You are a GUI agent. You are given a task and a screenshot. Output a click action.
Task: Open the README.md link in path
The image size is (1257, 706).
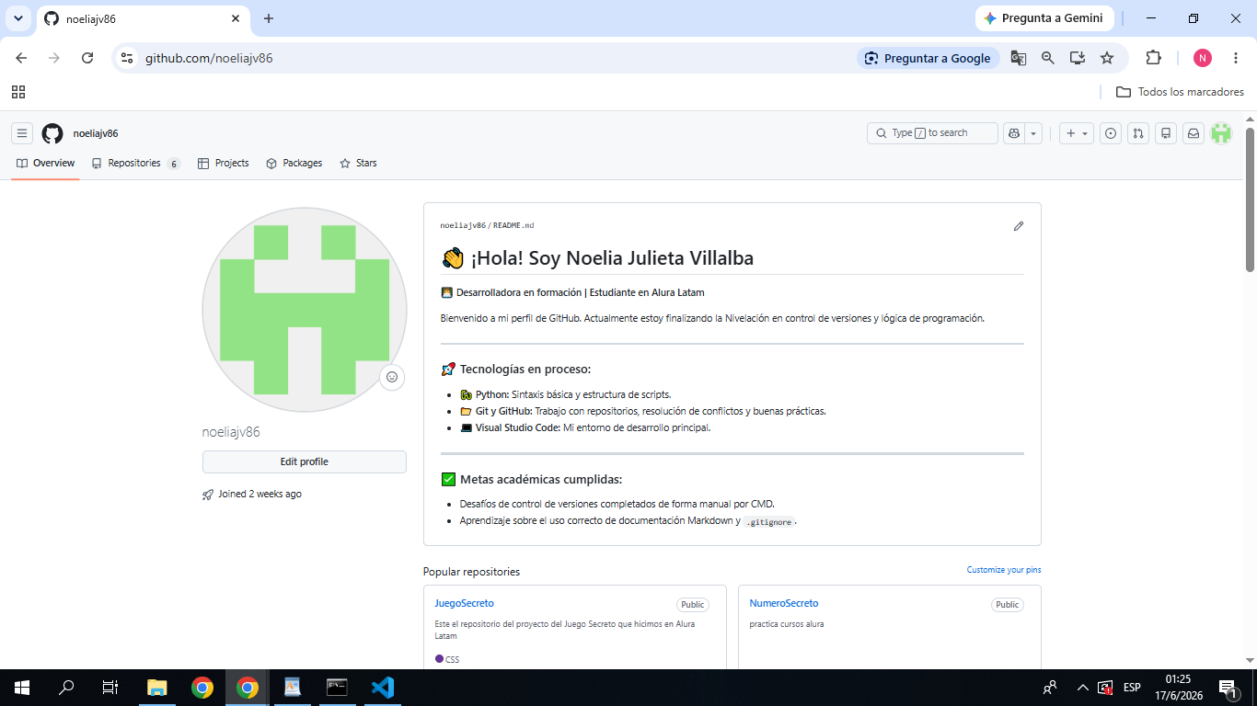click(513, 225)
